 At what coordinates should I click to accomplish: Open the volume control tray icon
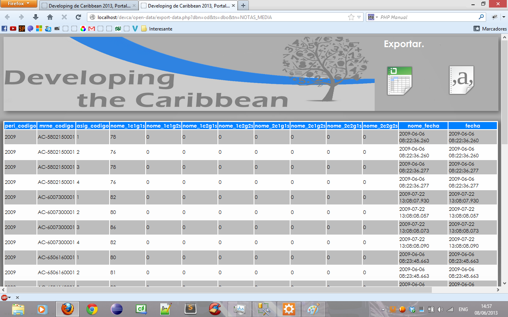pos(441,309)
